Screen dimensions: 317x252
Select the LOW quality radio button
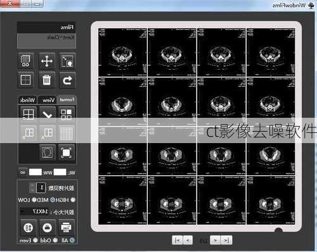tap(34, 199)
